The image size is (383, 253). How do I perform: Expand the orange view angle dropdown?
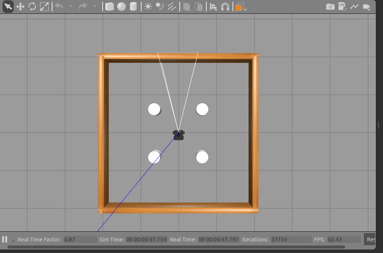click(x=245, y=9)
